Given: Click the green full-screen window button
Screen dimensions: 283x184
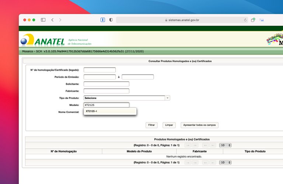Looking at the screenshot, I should click(x=34, y=20).
